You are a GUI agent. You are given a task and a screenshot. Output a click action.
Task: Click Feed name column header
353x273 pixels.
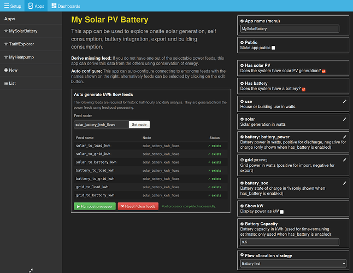coord(85,138)
